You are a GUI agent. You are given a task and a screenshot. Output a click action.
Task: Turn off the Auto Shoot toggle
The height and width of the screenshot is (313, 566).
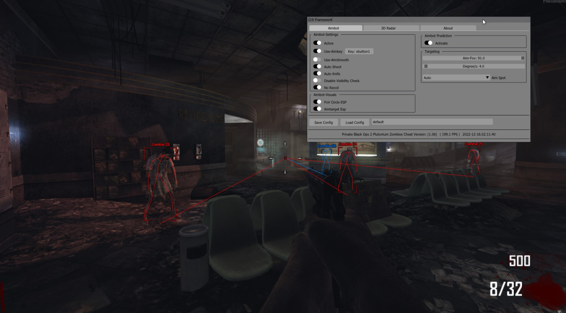[317, 66]
